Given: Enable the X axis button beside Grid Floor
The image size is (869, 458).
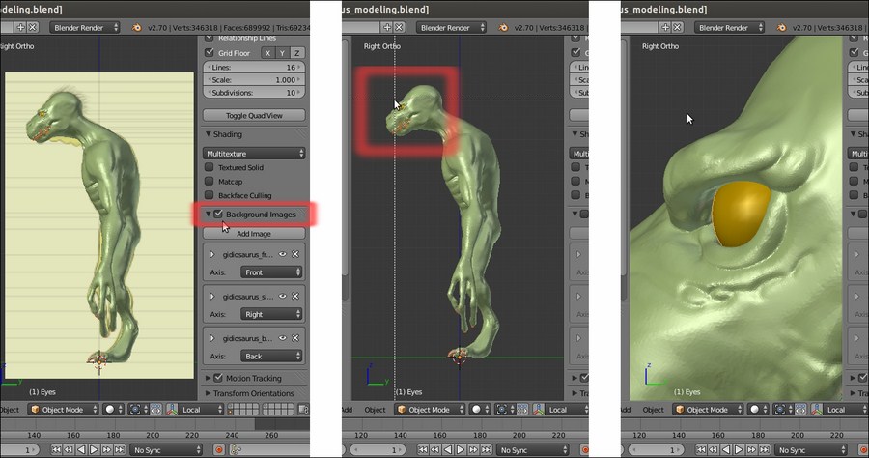Looking at the screenshot, I should point(266,53).
